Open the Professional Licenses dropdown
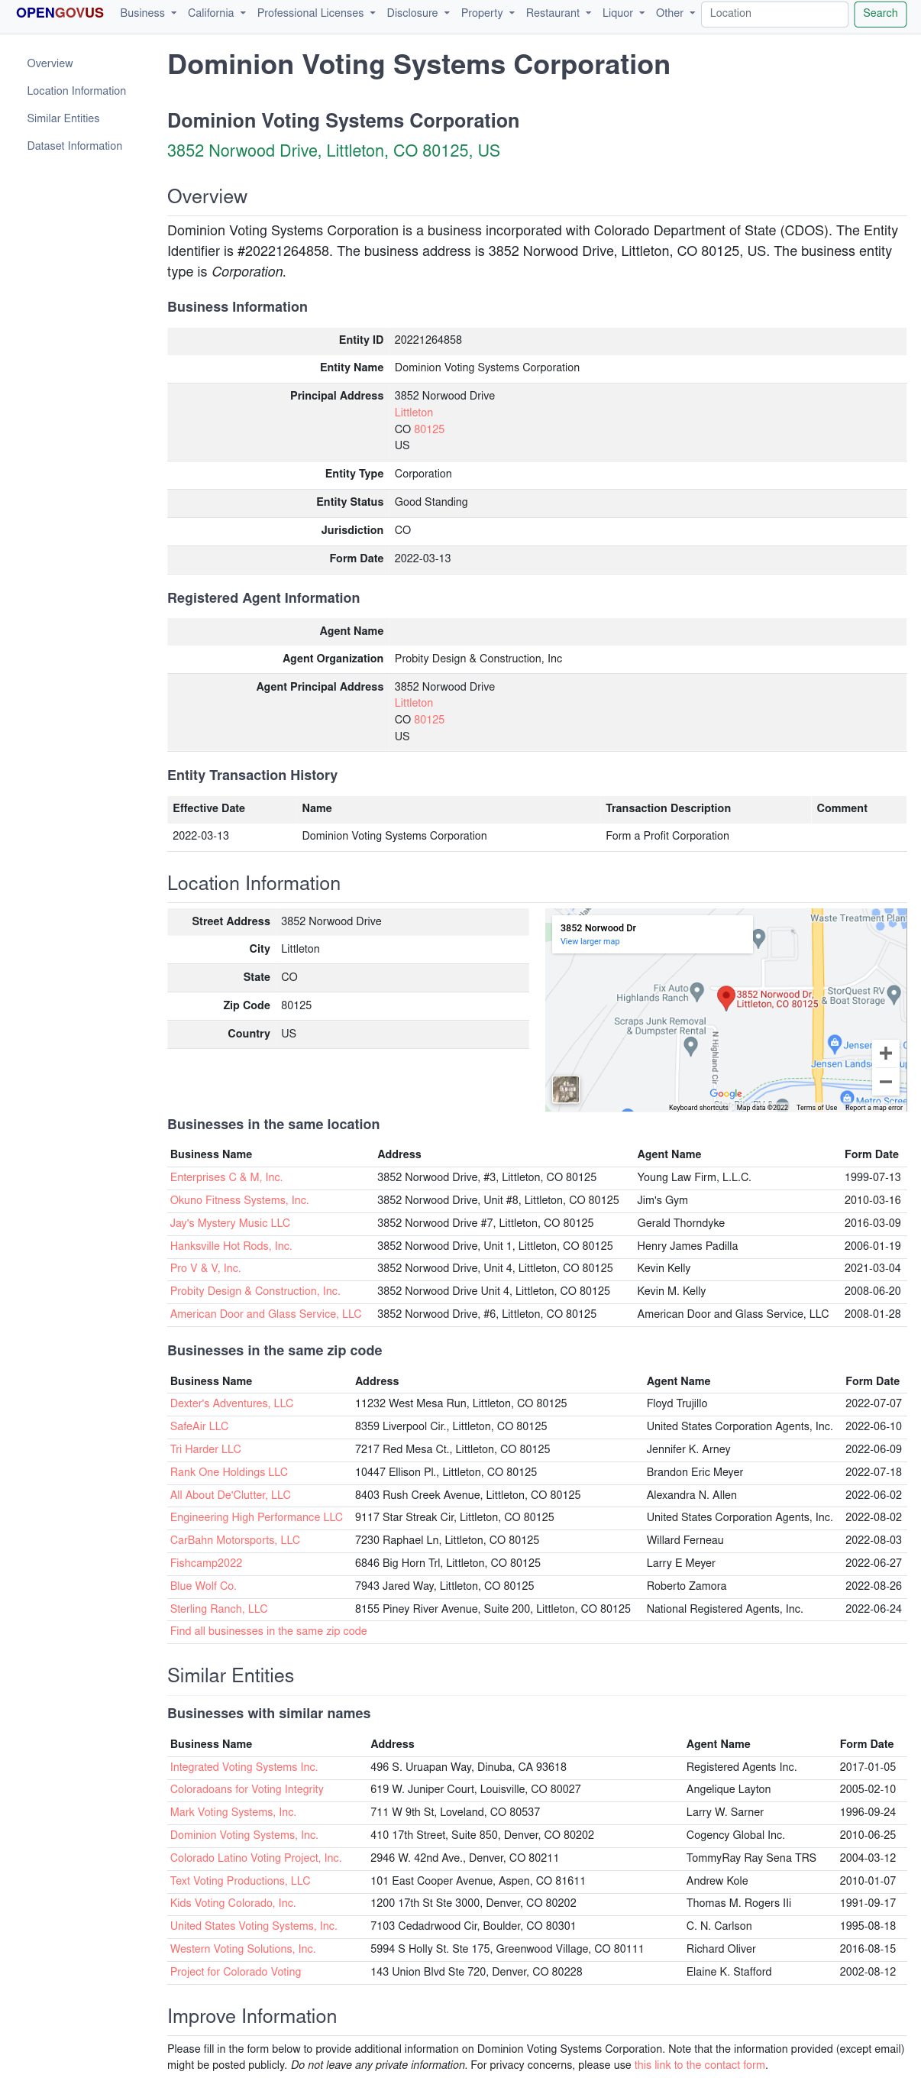 315,13
